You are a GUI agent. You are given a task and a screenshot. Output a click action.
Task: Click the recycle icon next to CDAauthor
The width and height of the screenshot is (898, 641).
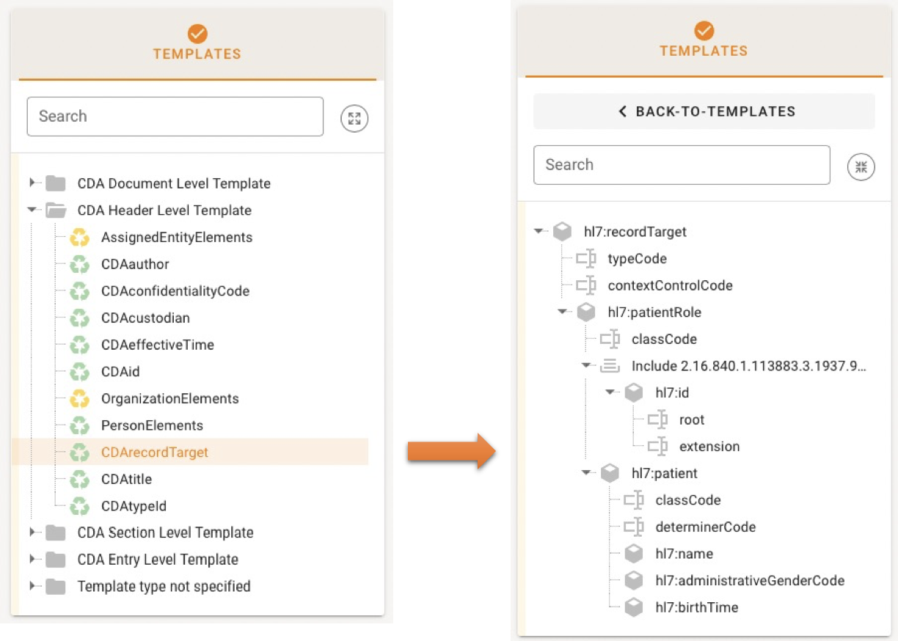click(x=79, y=264)
